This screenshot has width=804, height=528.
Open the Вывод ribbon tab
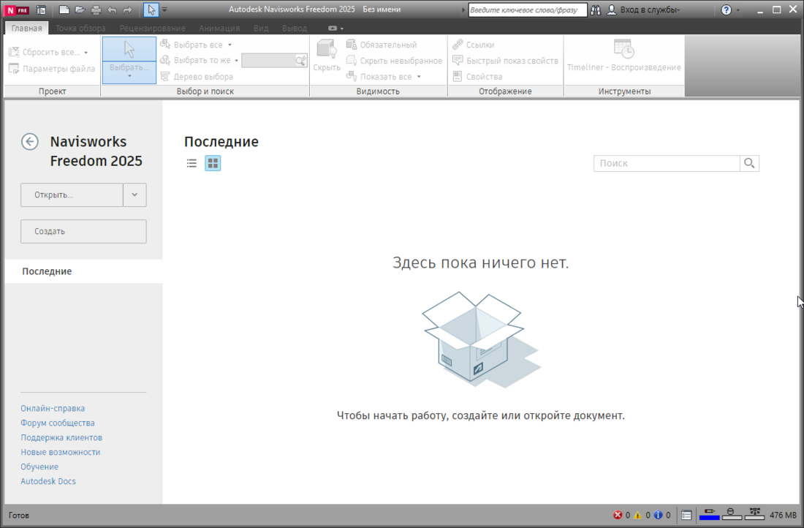click(295, 29)
